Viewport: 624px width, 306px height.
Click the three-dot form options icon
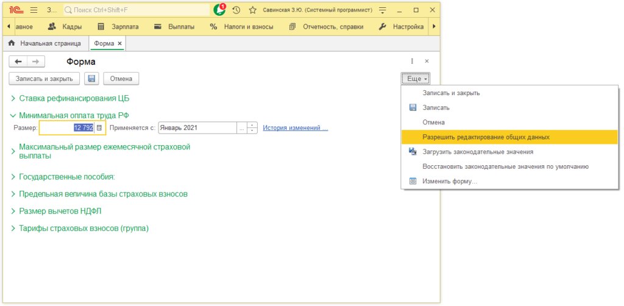tap(412, 61)
